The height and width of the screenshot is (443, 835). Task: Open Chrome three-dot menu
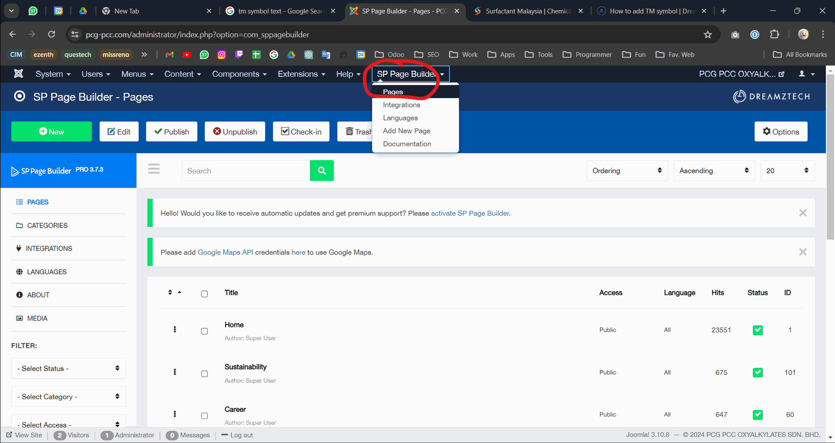click(x=823, y=34)
